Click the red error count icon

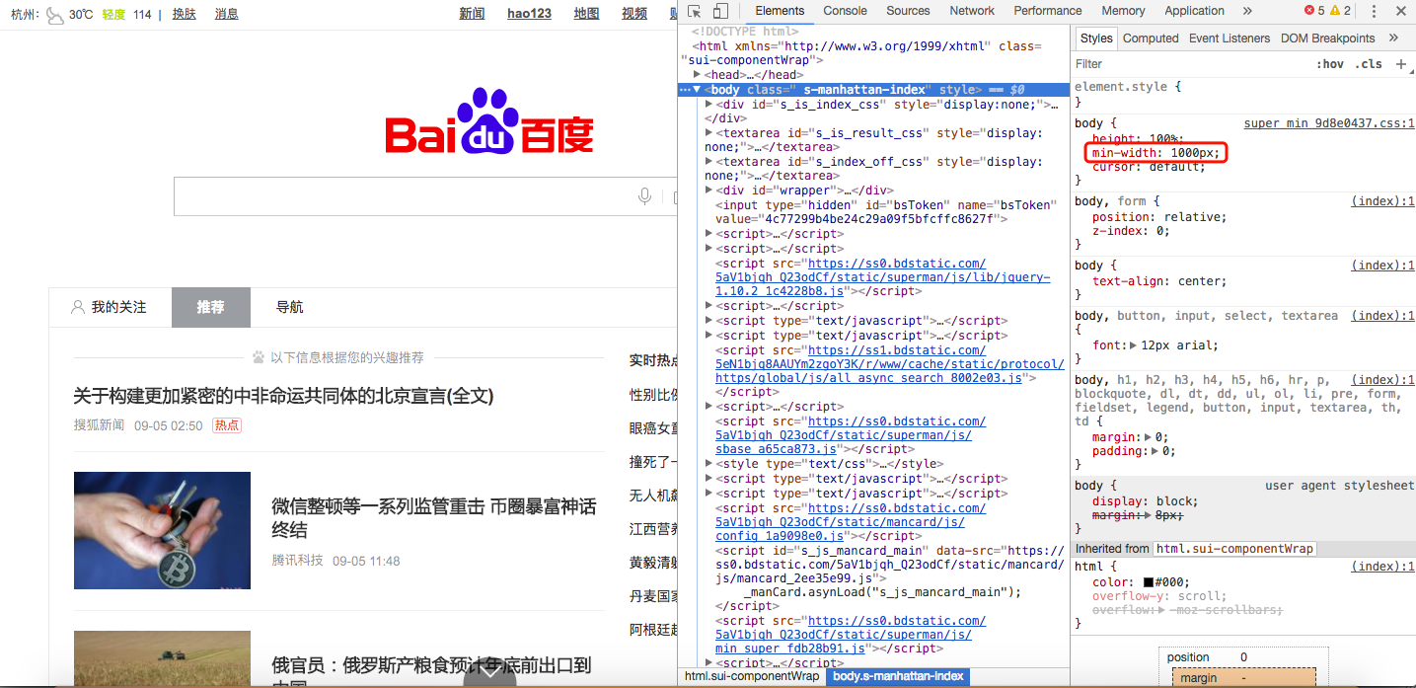pos(1309,11)
